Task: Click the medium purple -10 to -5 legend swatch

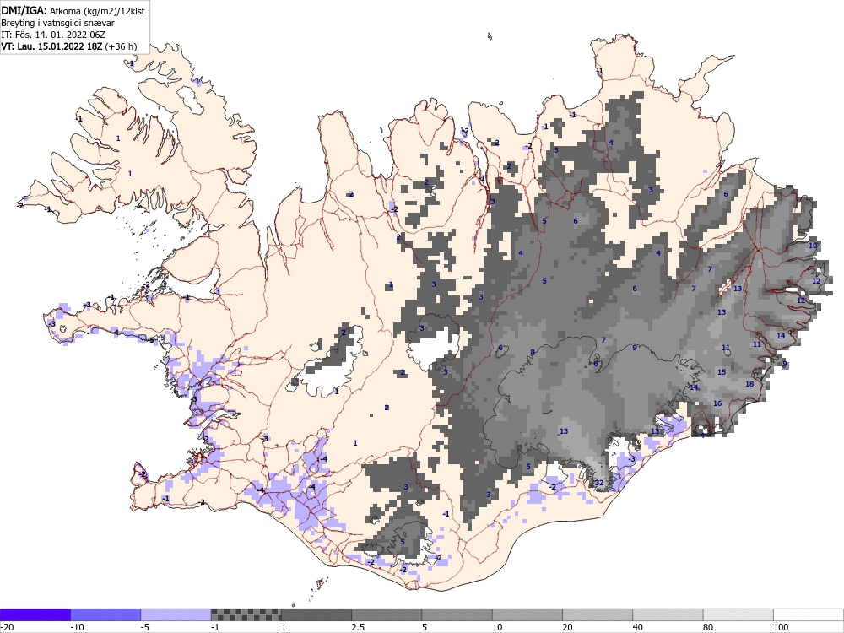Action: 105,614
